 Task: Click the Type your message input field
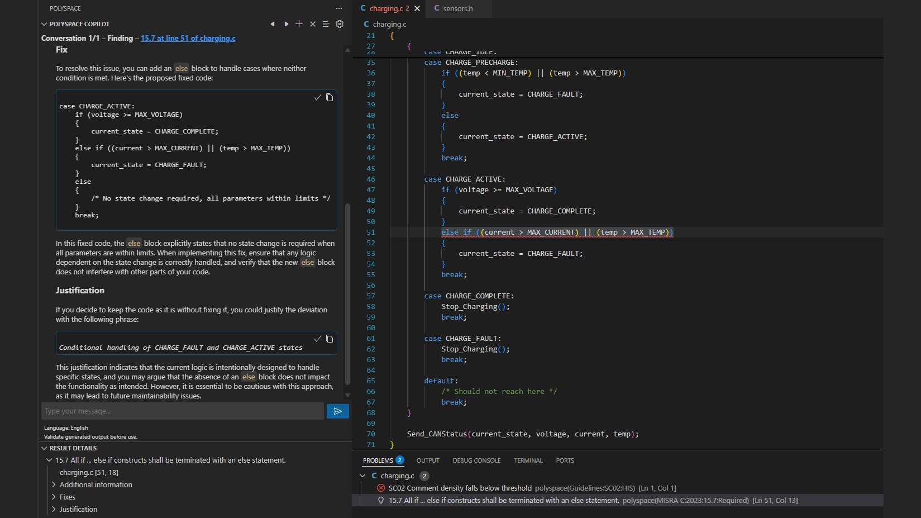[x=183, y=411]
